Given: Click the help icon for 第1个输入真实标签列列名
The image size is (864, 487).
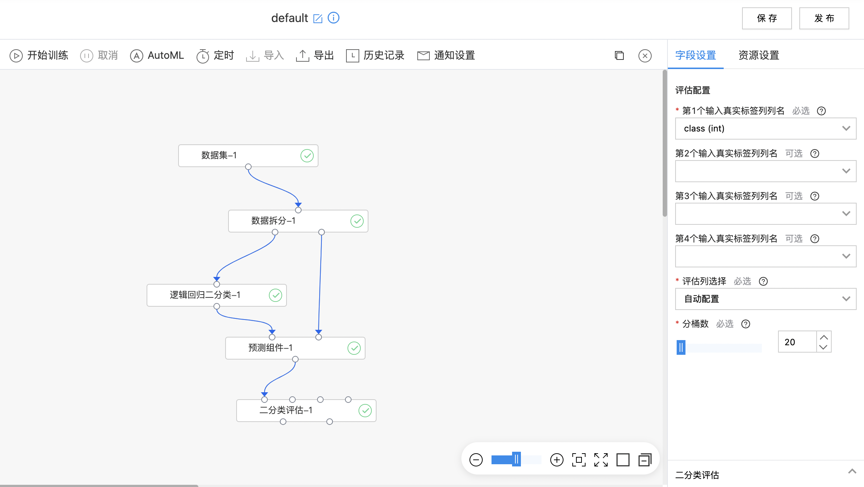Looking at the screenshot, I should (x=821, y=111).
